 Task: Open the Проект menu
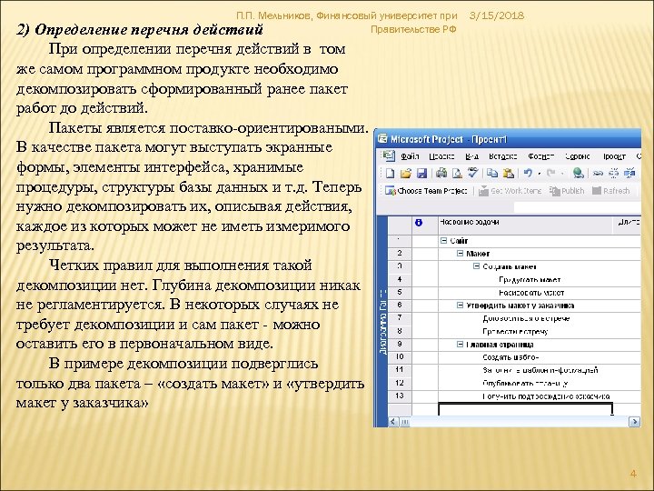click(x=614, y=156)
